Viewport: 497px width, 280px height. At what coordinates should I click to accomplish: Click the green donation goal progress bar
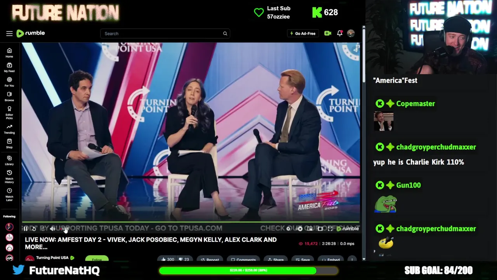tap(248, 270)
